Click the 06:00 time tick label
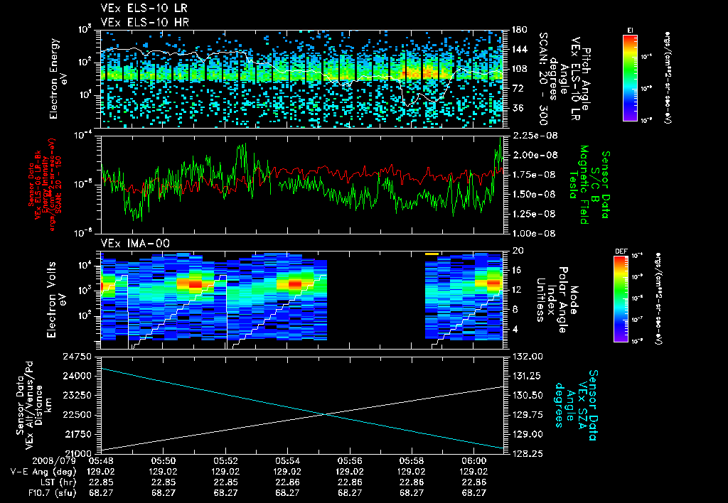This screenshot has width=728, height=503. pyautogui.click(x=474, y=461)
